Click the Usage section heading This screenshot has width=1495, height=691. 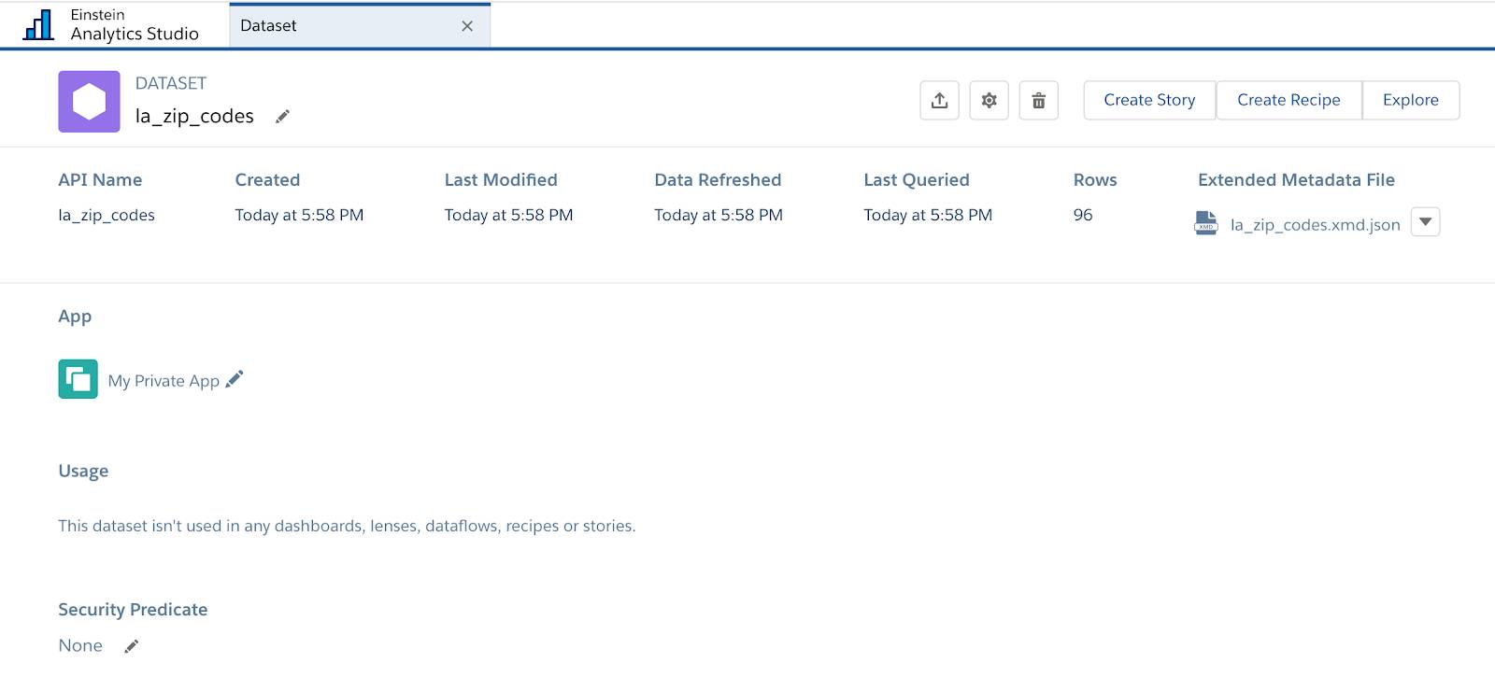(x=83, y=471)
